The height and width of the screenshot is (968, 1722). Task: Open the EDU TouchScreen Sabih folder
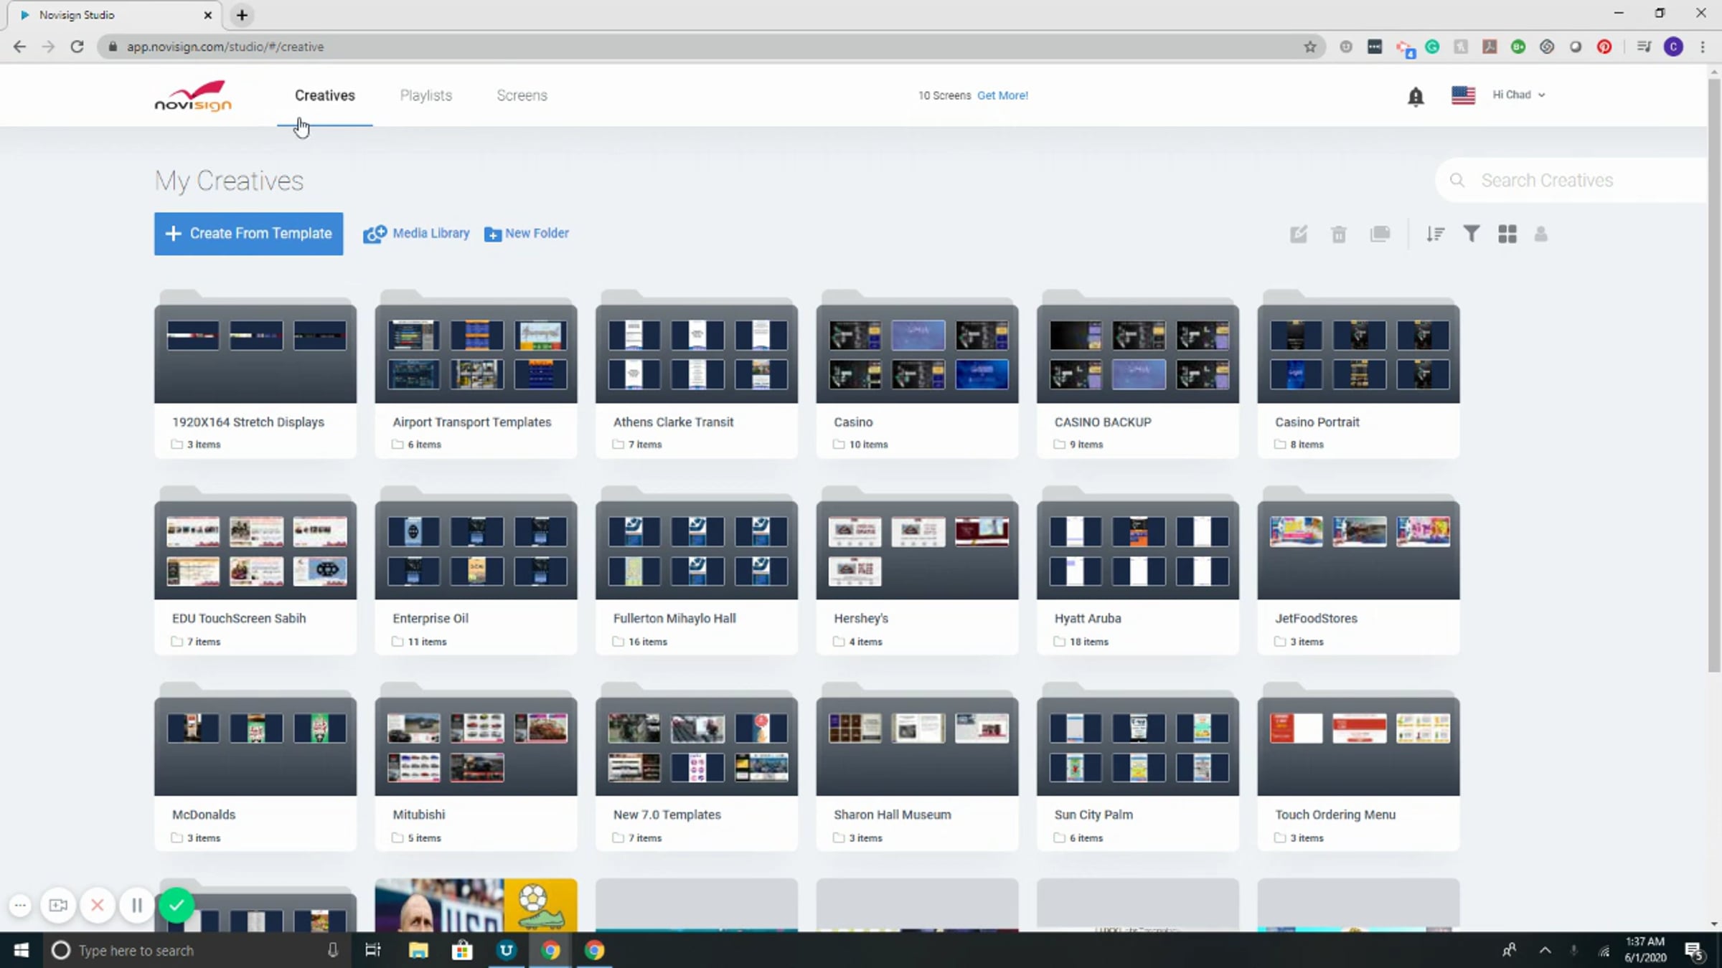pyautogui.click(x=255, y=570)
